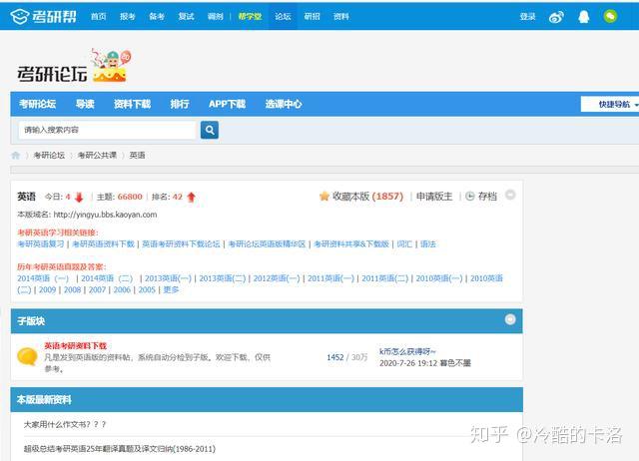Click the 考研公共课 breadcrumb link
639x461 pixels.
pos(97,155)
